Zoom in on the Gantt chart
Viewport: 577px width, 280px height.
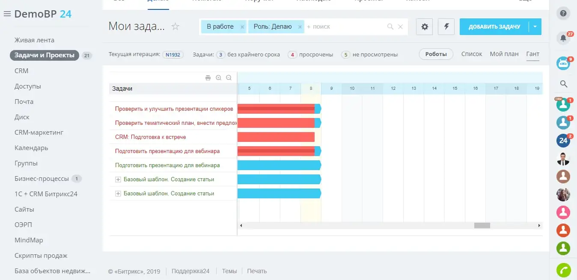(219, 78)
